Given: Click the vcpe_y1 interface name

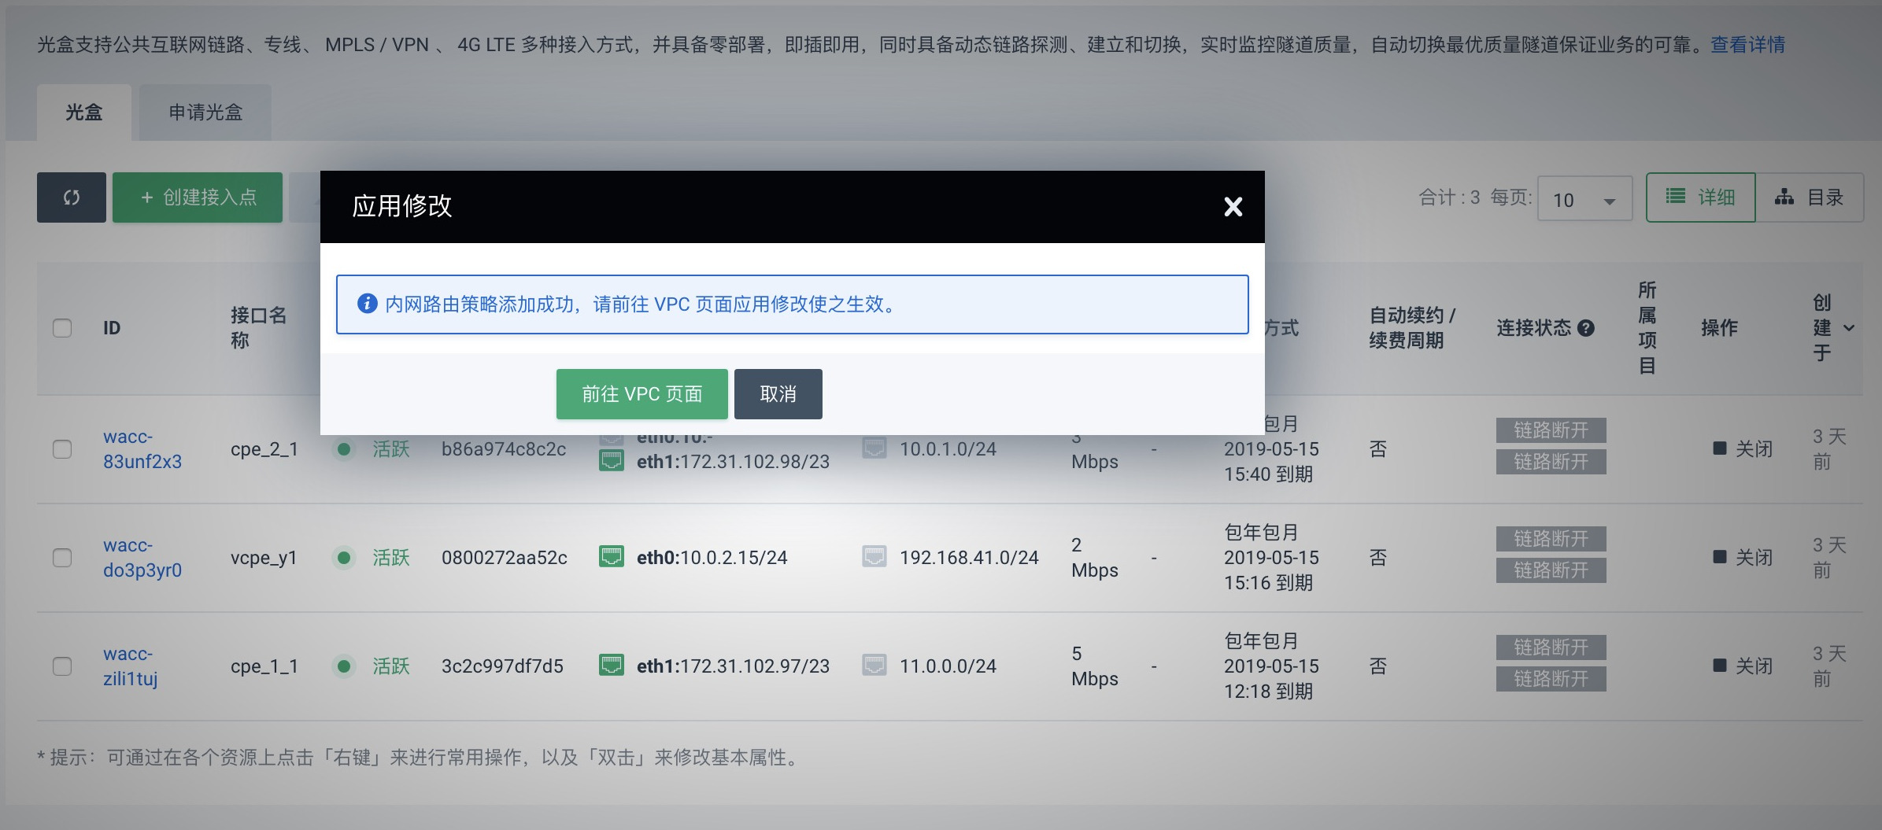Looking at the screenshot, I should [264, 558].
